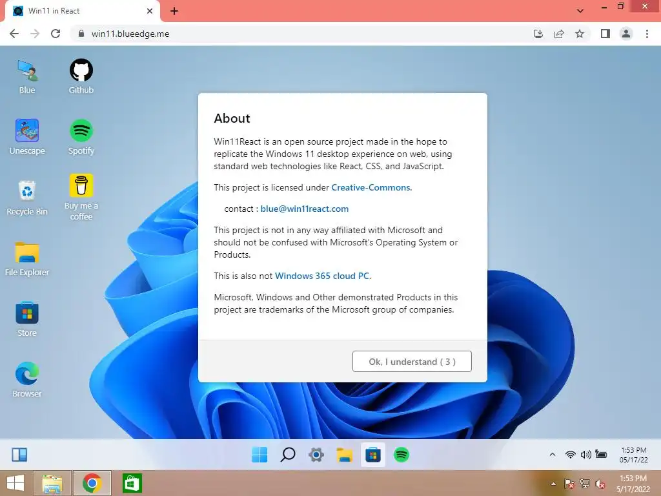Open the 1:53 PM 05/17/22 clock
661x496 pixels.
[634, 455]
